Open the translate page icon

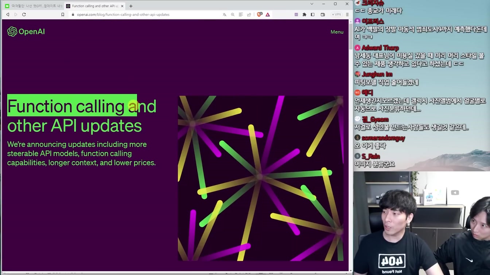tap(225, 15)
